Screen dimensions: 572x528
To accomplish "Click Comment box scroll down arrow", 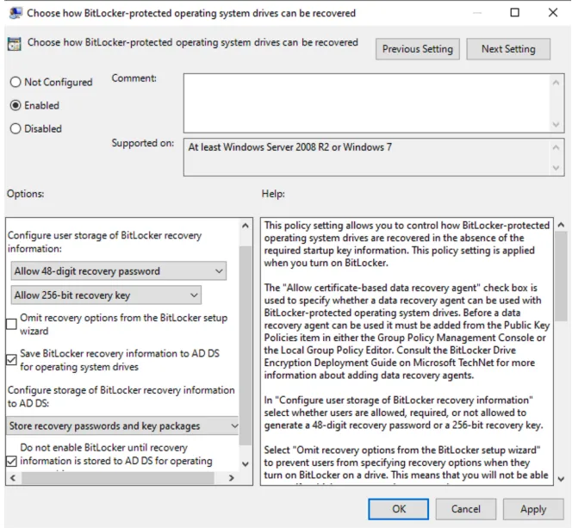I will coord(556,124).
